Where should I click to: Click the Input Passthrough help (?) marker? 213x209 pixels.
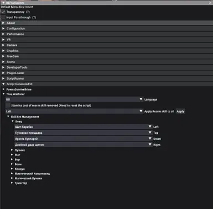point(34,17)
